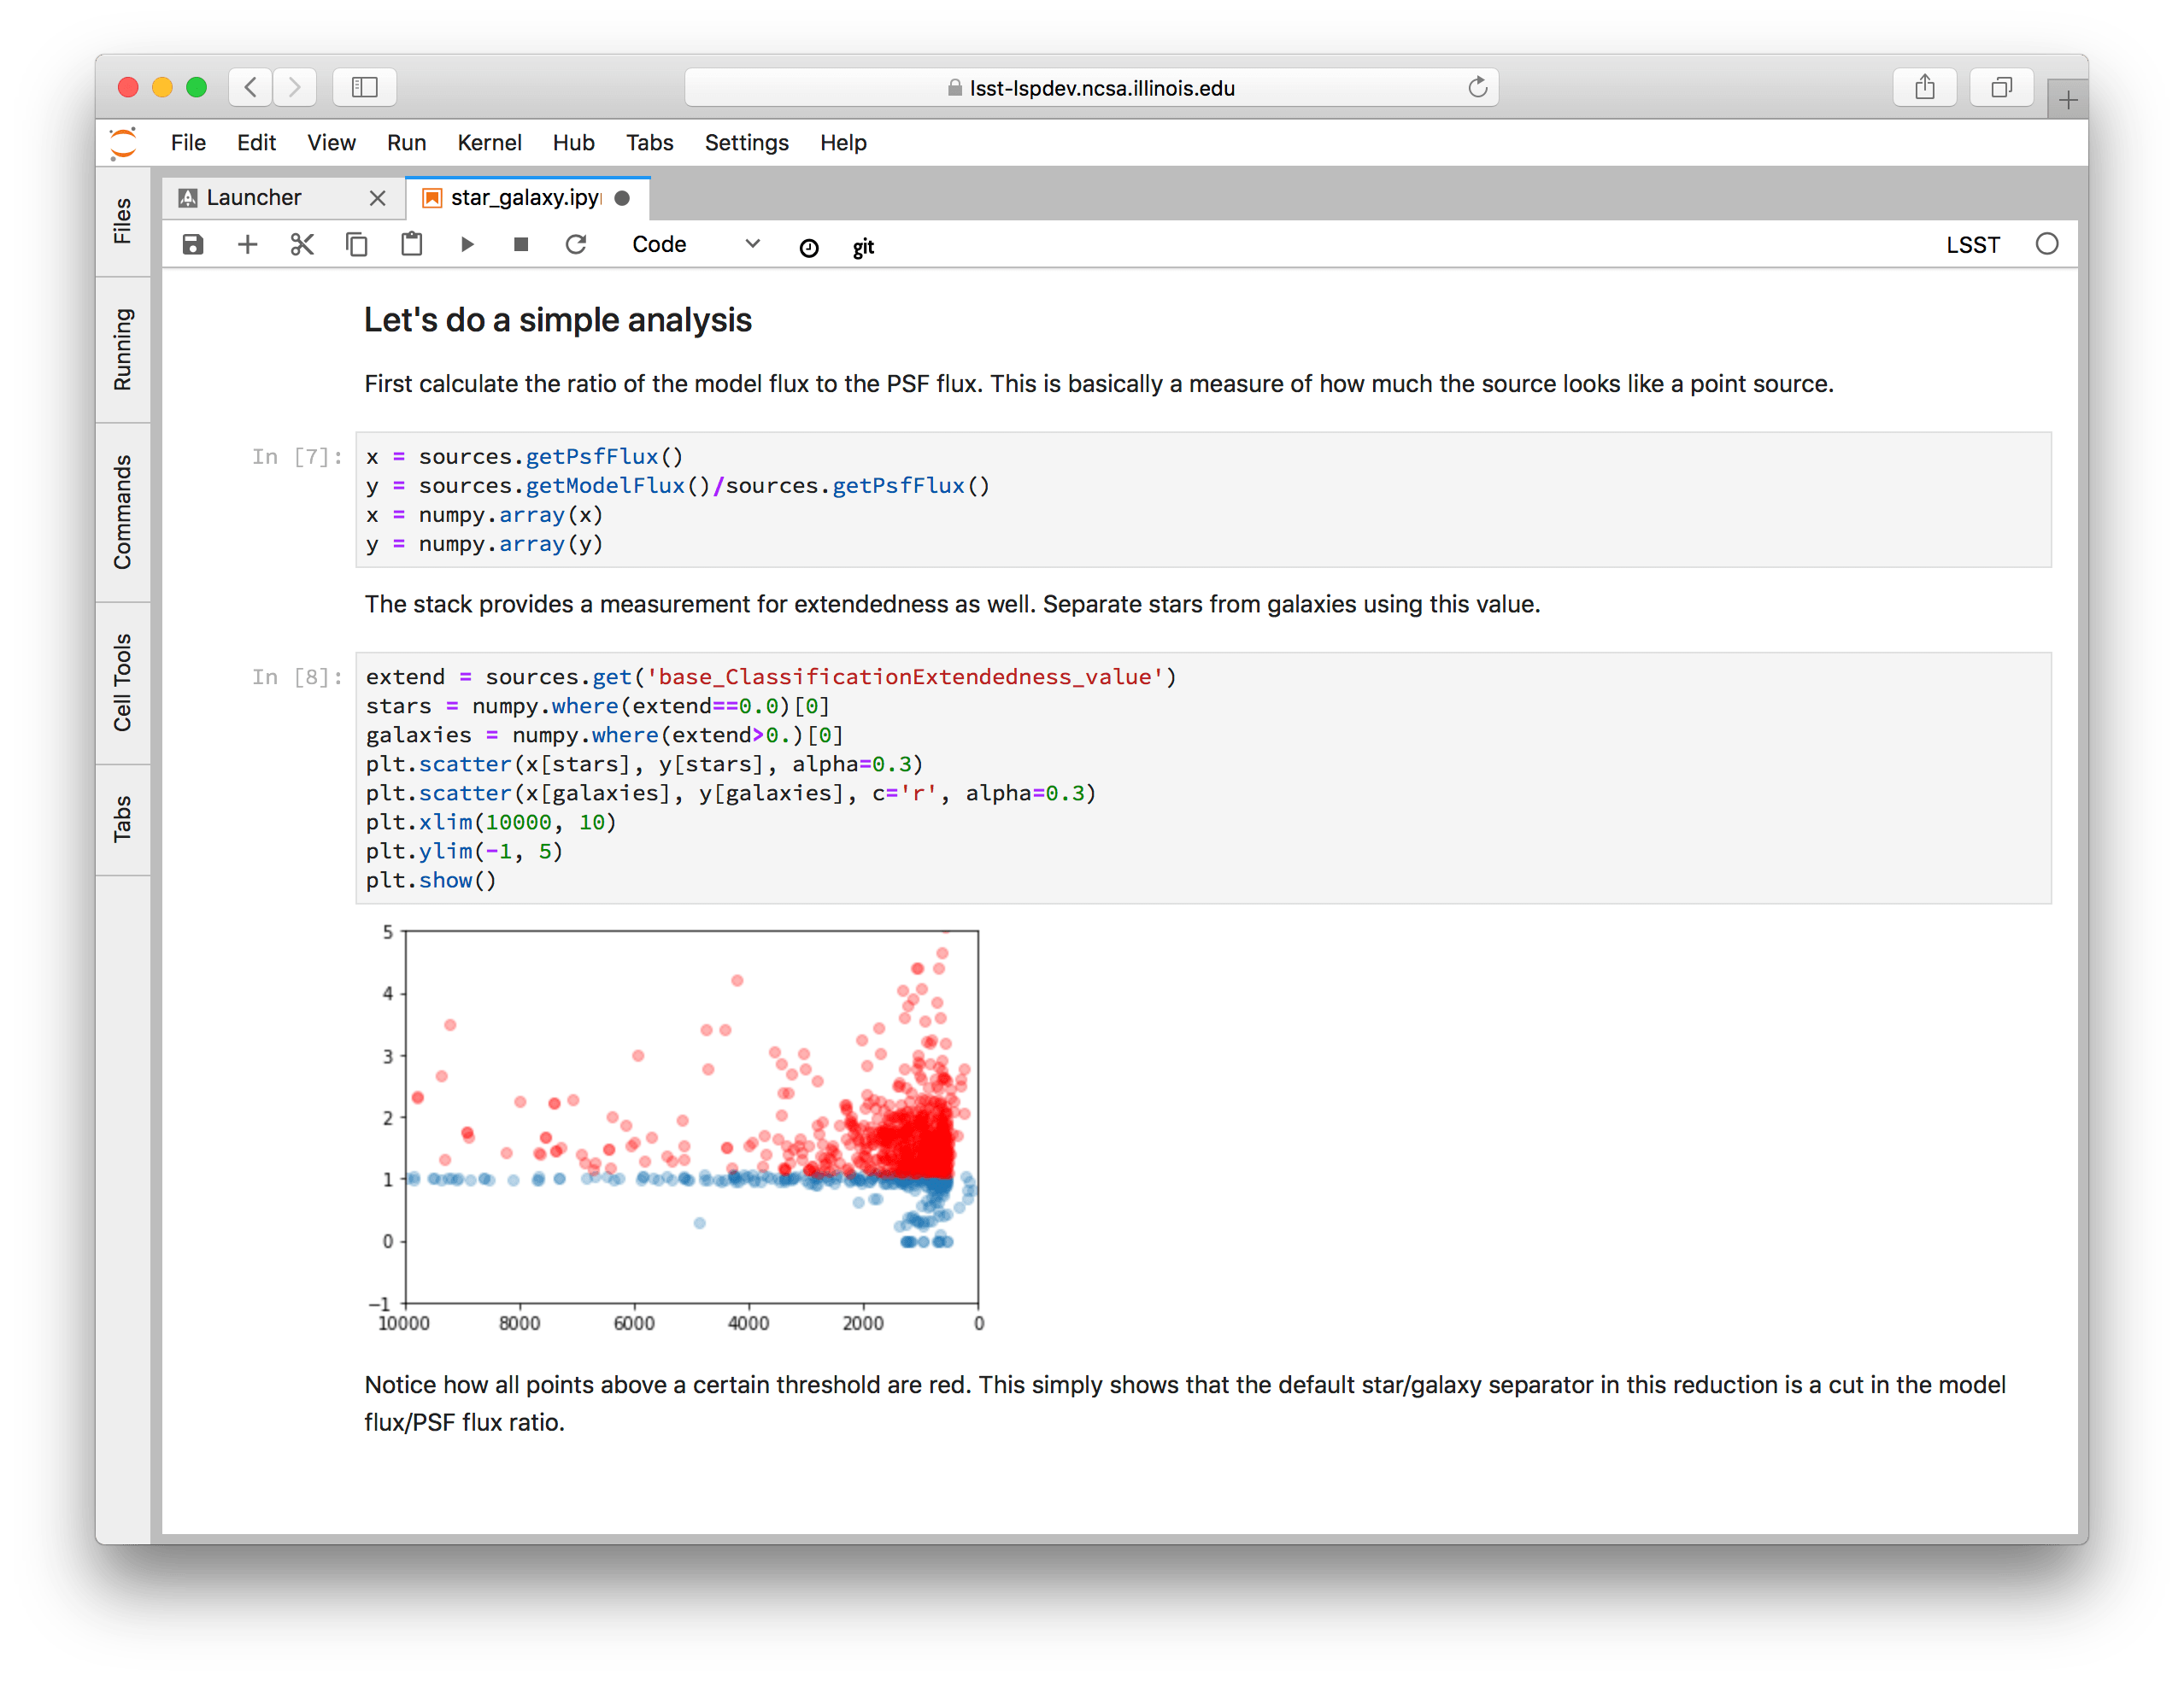Restart the kernel using the refresh icon
The height and width of the screenshot is (1681, 2184).
pos(576,245)
